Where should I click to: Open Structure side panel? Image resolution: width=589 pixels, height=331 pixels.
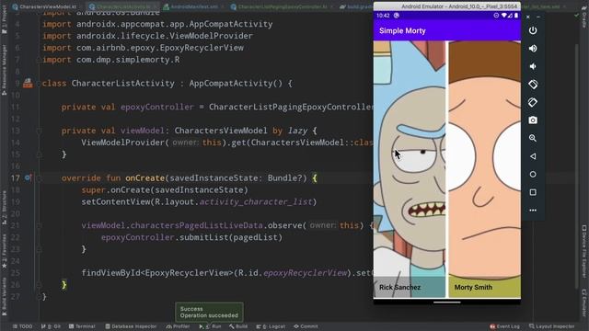[4, 208]
